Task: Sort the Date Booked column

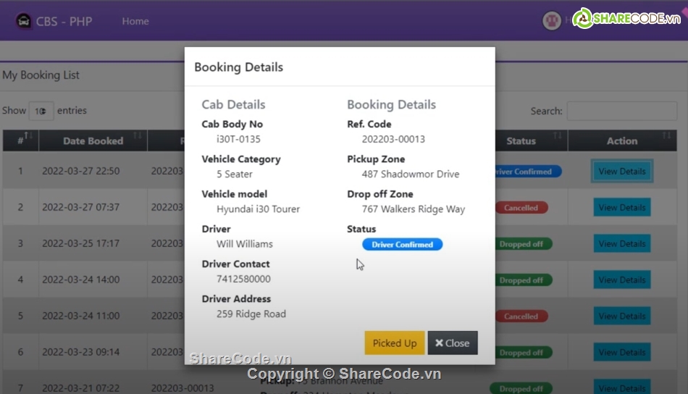Action: [x=93, y=141]
